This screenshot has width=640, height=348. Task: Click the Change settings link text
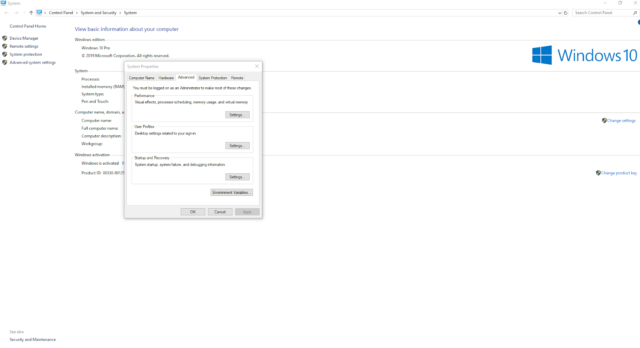pos(621,121)
